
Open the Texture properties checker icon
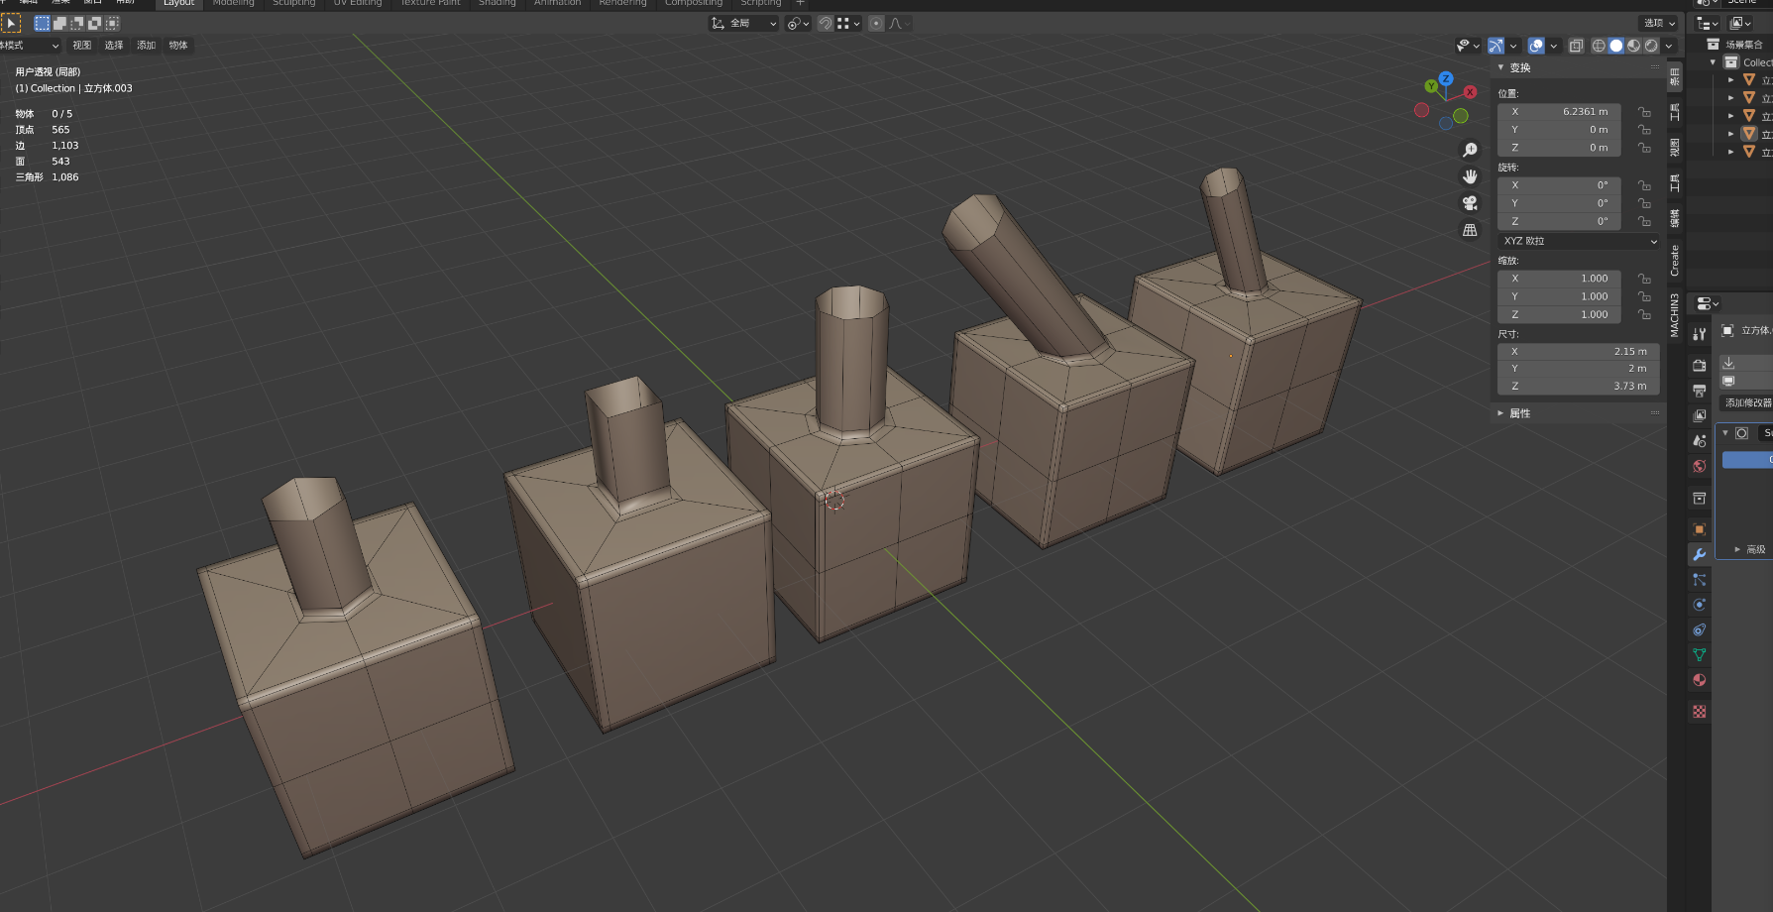(x=1700, y=712)
